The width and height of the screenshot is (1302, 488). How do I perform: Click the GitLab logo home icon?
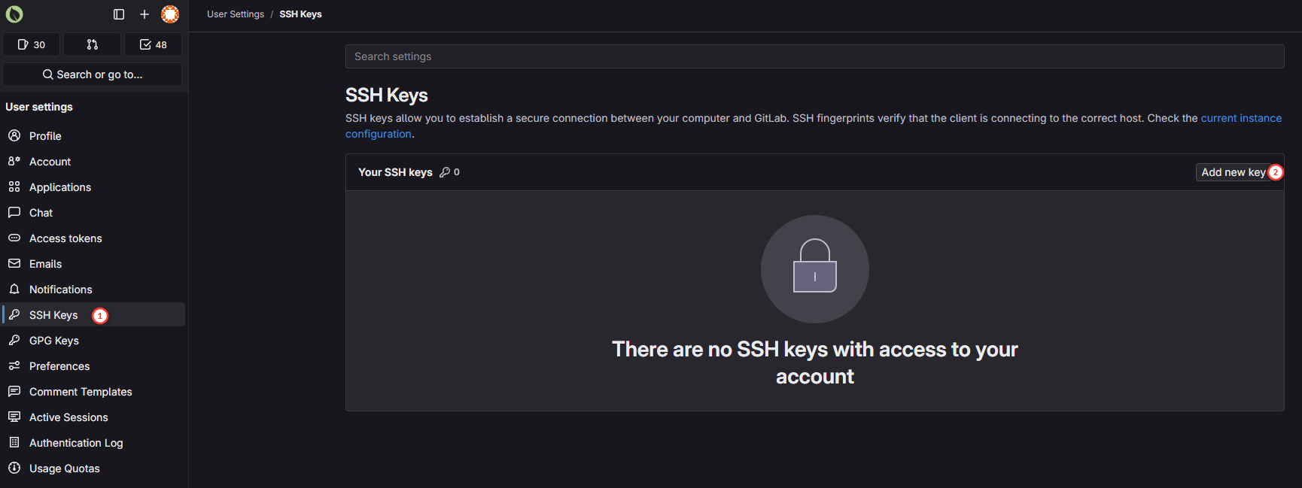[x=14, y=14]
